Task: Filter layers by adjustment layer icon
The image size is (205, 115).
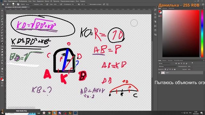Action: click(x=179, y=63)
